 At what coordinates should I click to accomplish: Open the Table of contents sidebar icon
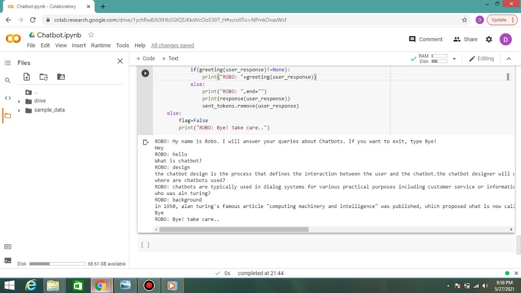[7, 63]
